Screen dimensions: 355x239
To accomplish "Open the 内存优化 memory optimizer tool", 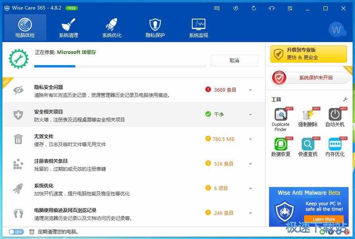I will point(335,147).
